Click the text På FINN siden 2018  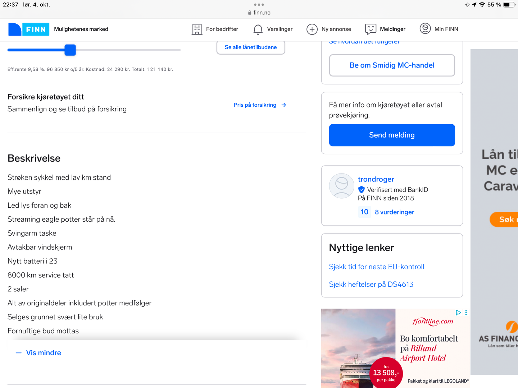(x=386, y=198)
